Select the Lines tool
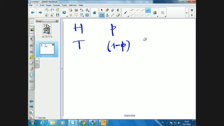 tap(113, 15)
